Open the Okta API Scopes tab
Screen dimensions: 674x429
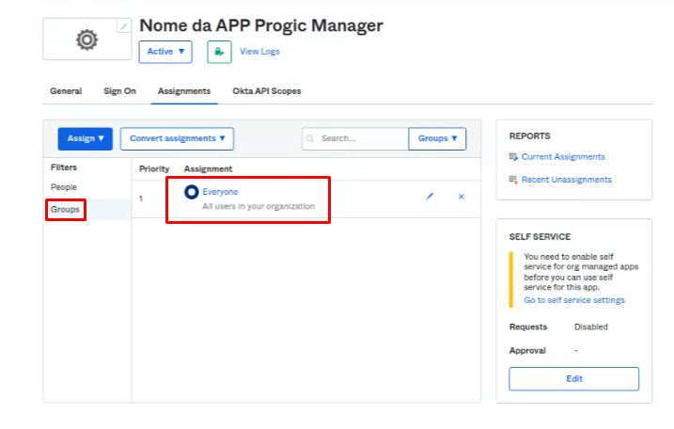(267, 91)
